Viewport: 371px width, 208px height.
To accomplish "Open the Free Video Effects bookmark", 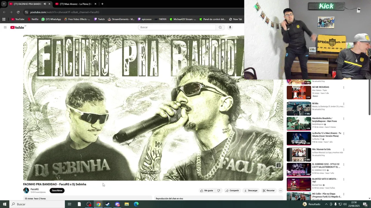I will tap(77, 19).
